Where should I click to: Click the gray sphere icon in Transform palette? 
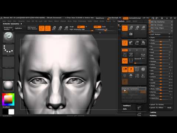click(x=143, y=69)
